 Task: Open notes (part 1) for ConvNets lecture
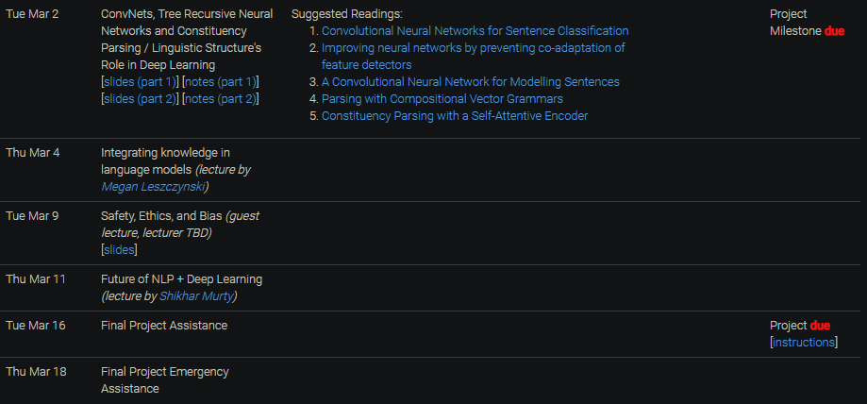221,82
